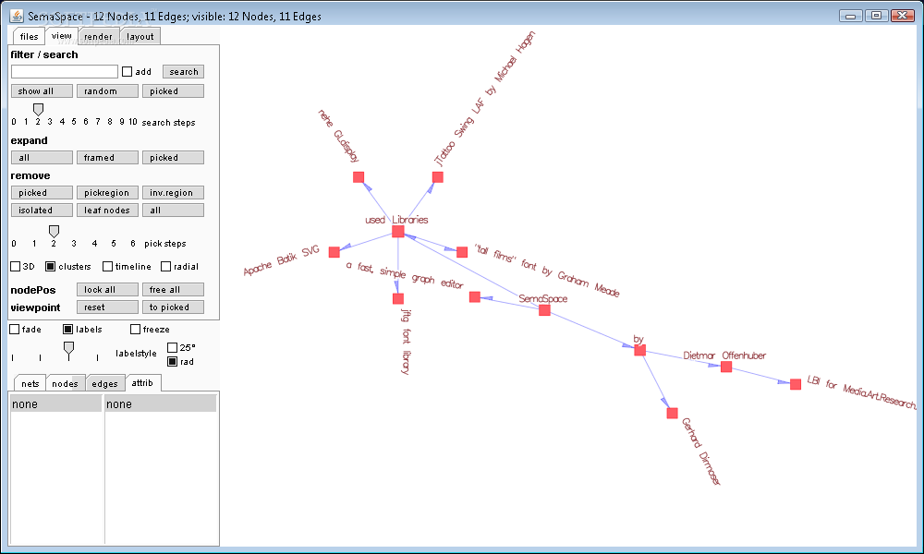The height and width of the screenshot is (554, 924).
Task: Uncheck the labels checkbox
Action: tap(67, 329)
